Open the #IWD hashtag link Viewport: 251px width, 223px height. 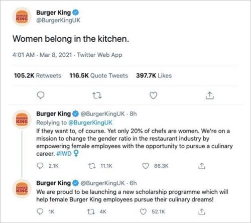coord(64,154)
